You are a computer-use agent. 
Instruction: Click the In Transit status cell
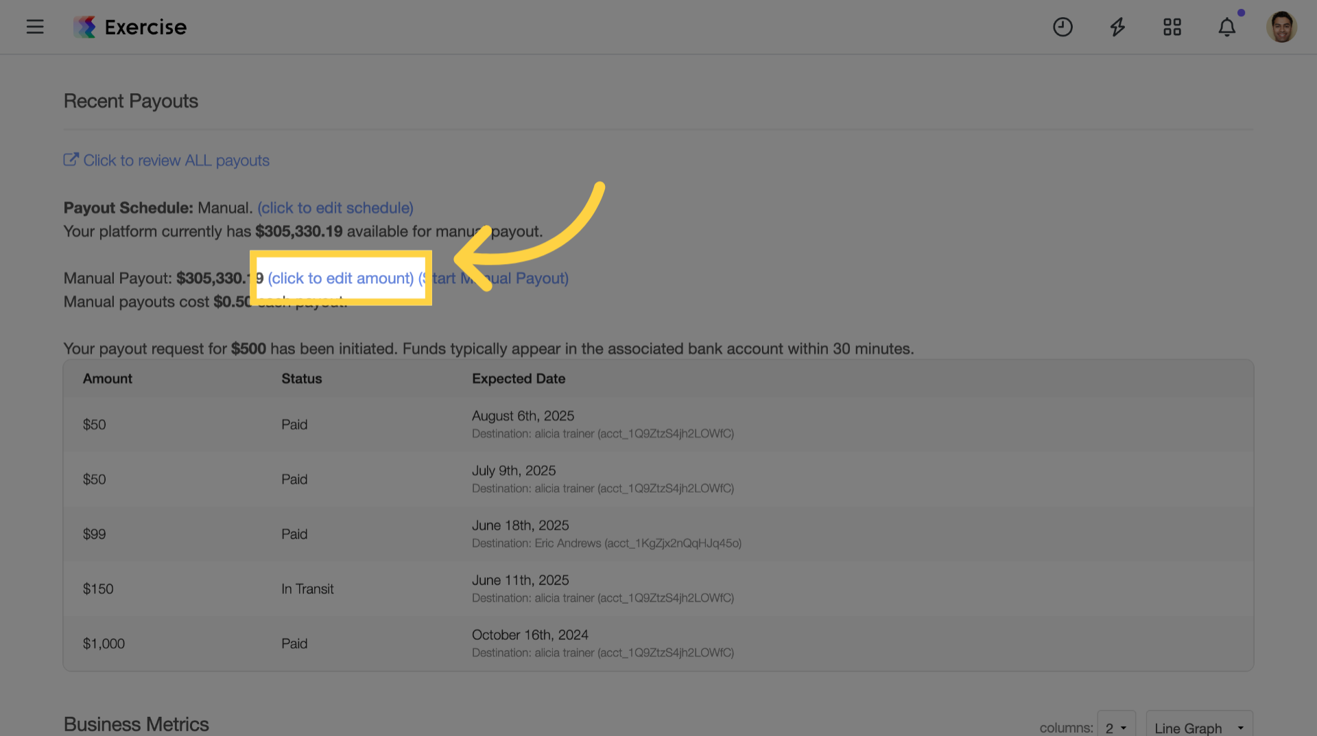tap(307, 589)
